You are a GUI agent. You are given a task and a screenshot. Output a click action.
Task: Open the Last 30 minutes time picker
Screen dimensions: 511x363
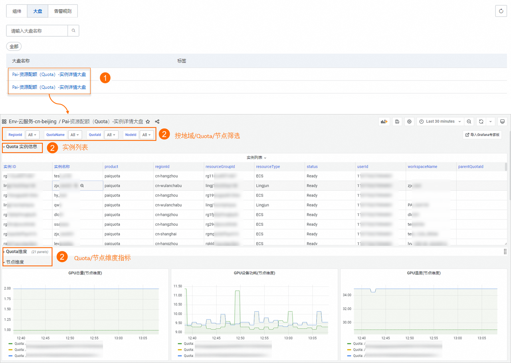click(440, 122)
